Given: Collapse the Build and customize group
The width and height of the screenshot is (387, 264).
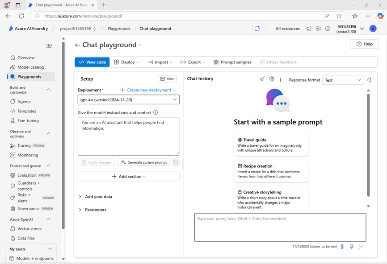Looking at the screenshot, I should pos(49,90).
